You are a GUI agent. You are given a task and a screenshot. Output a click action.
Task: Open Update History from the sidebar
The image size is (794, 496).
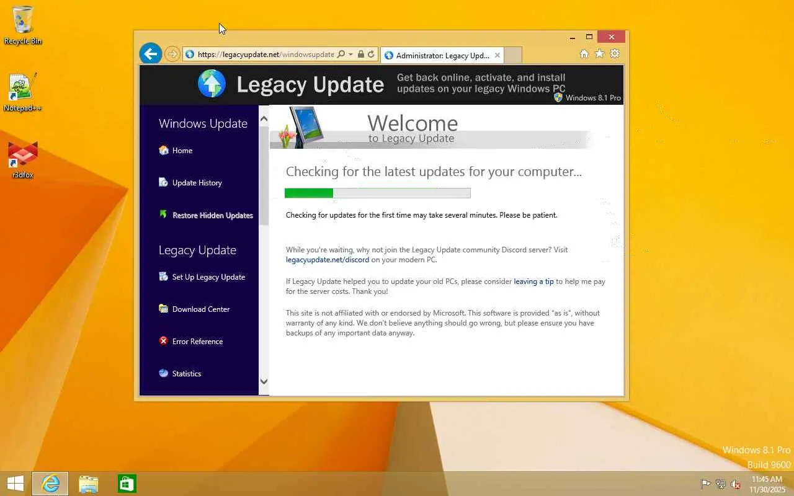[x=197, y=183]
